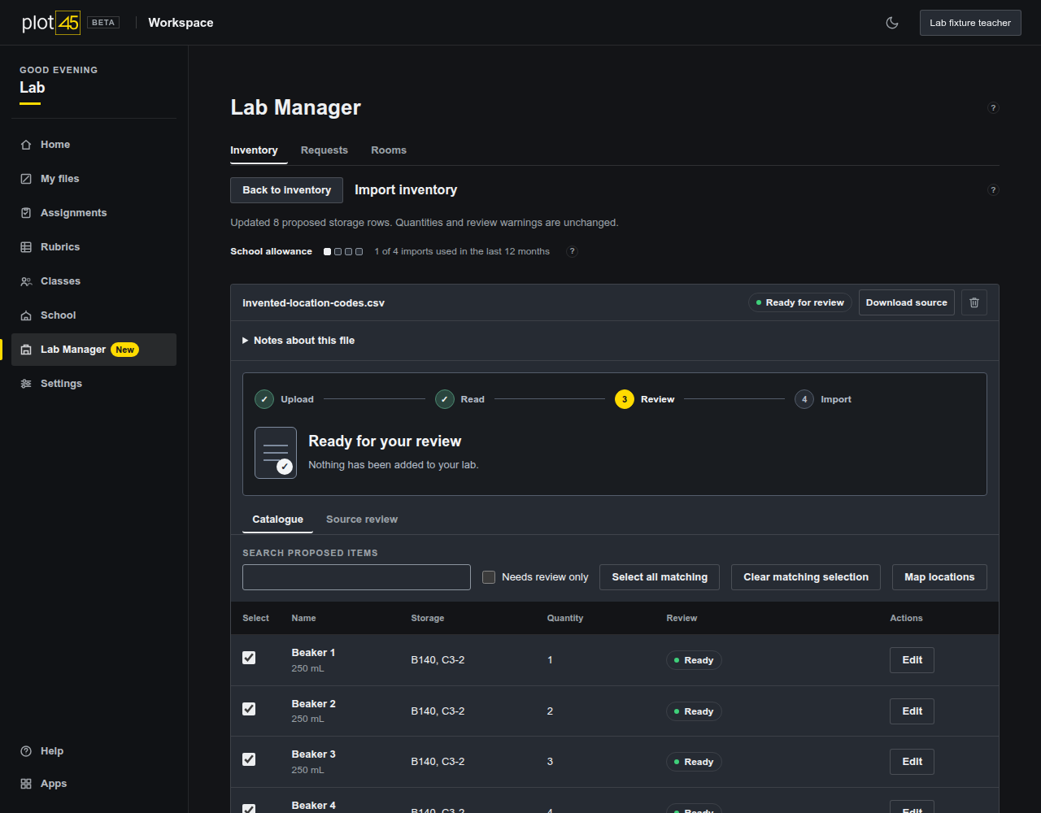Click the Import step number 4 badge
1041x813 pixels.
click(x=804, y=399)
